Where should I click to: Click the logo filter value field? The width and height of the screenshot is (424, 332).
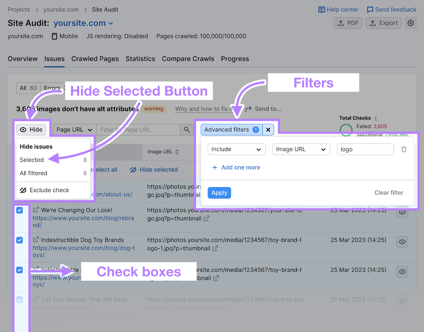coord(365,149)
